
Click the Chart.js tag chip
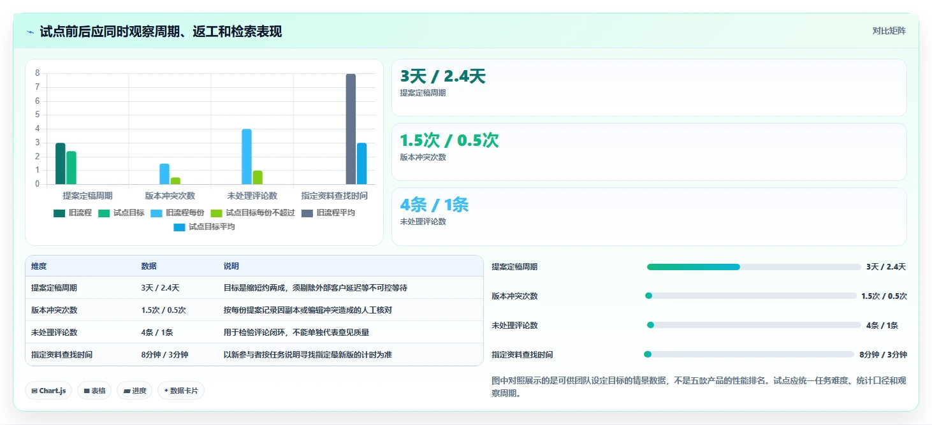pos(48,391)
